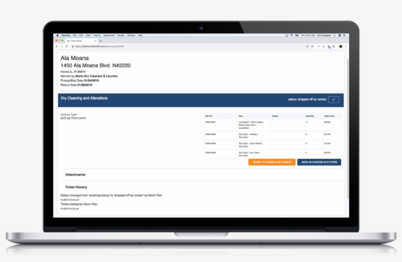
Task: Click the Wi-Fi icon in menu bar
Action: click(292, 35)
